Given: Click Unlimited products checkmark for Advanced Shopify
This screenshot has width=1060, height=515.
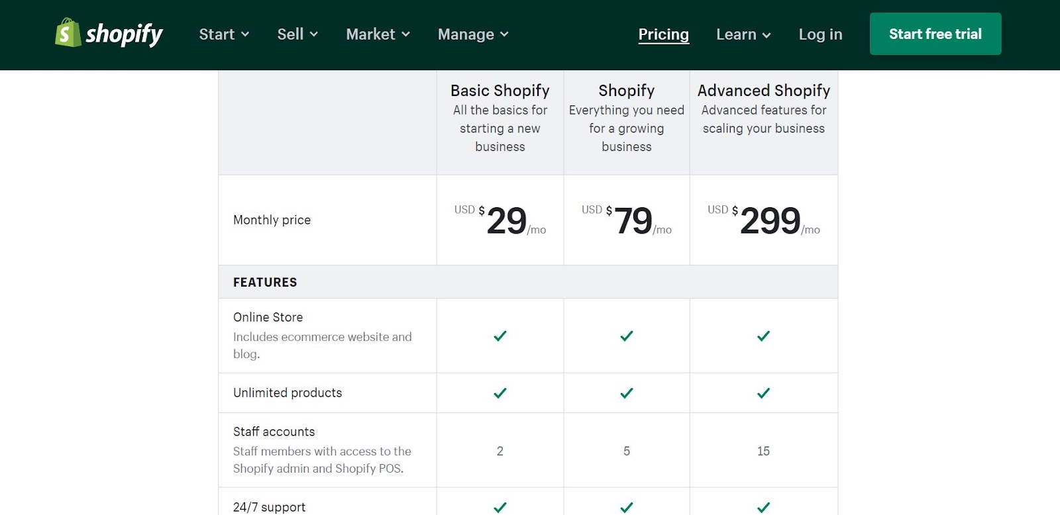Looking at the screenshot, I should (764, 393).
